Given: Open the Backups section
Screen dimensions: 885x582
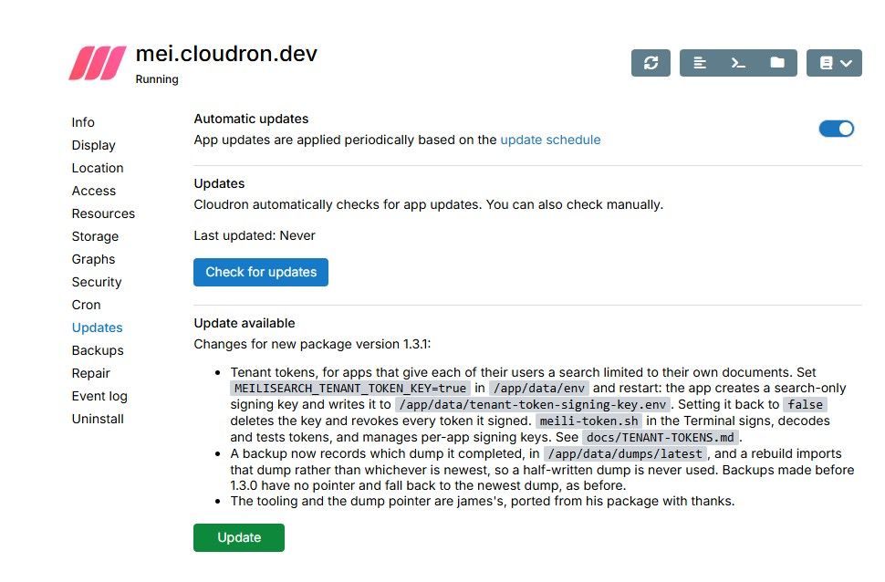Looking at the screenshot, I should click(98, 350).
